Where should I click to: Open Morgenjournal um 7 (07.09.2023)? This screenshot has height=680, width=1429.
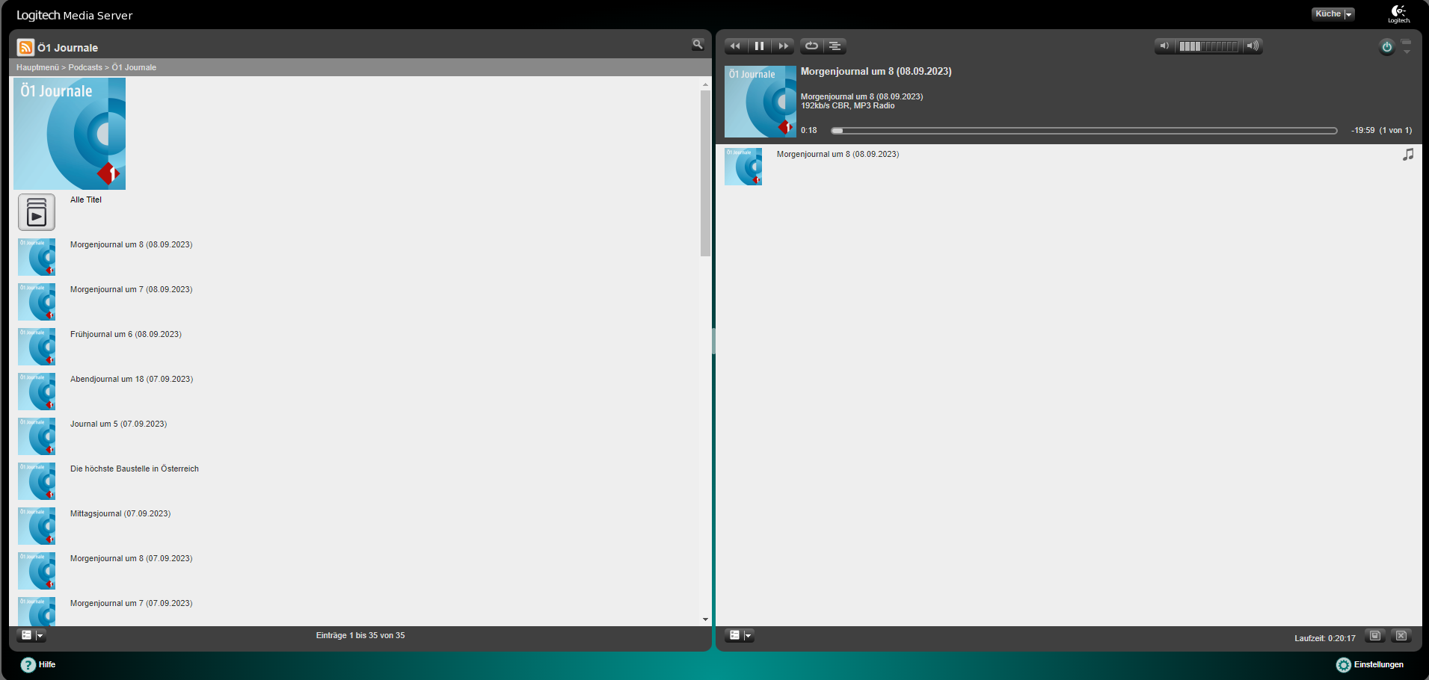[x=131, y=603]
